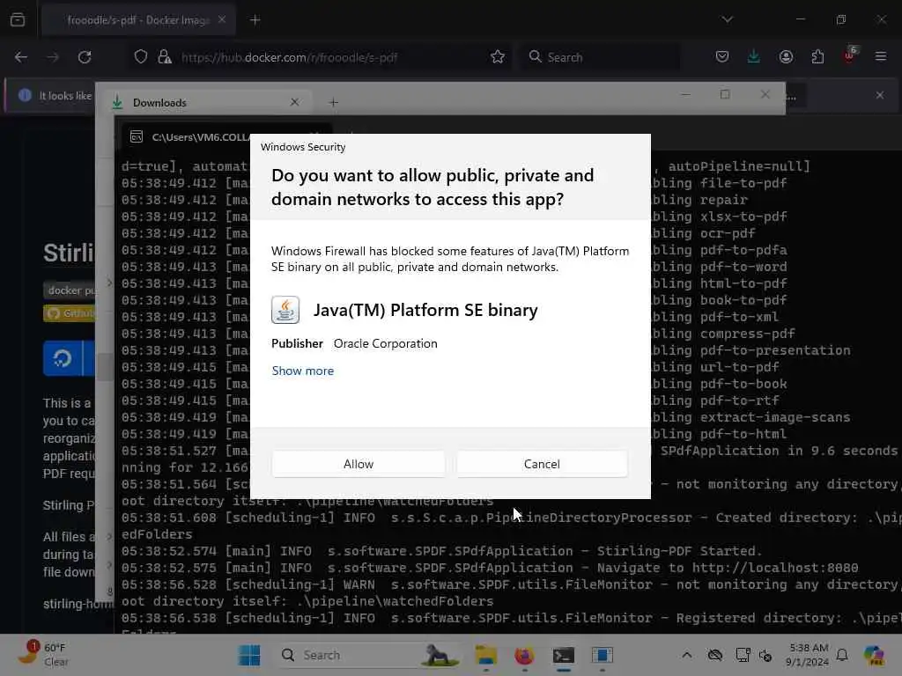Click the info icon in notification bar
The image size is (902, 676).
(x=25, y=95)
